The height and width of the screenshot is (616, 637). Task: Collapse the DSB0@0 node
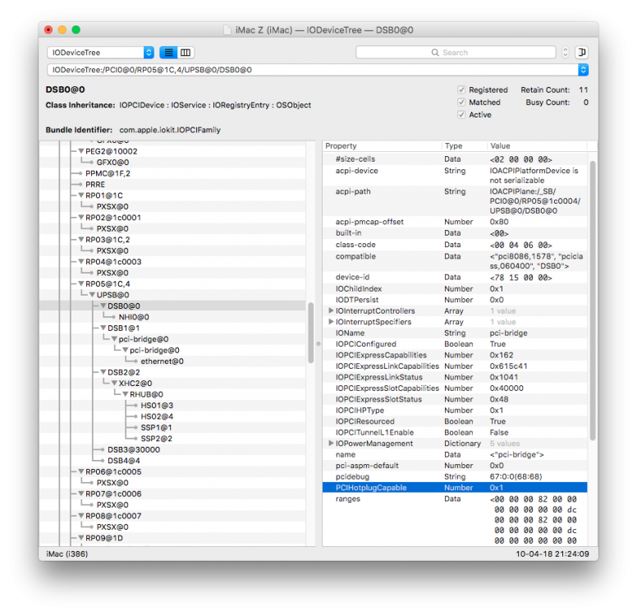(x=103, y=306)
